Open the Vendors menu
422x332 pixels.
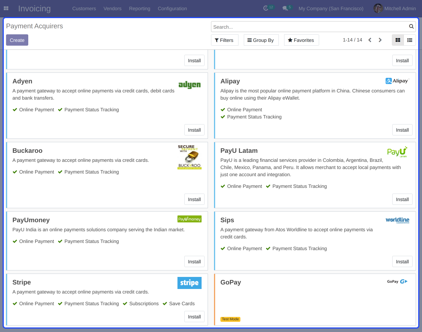tap(112, 8)
